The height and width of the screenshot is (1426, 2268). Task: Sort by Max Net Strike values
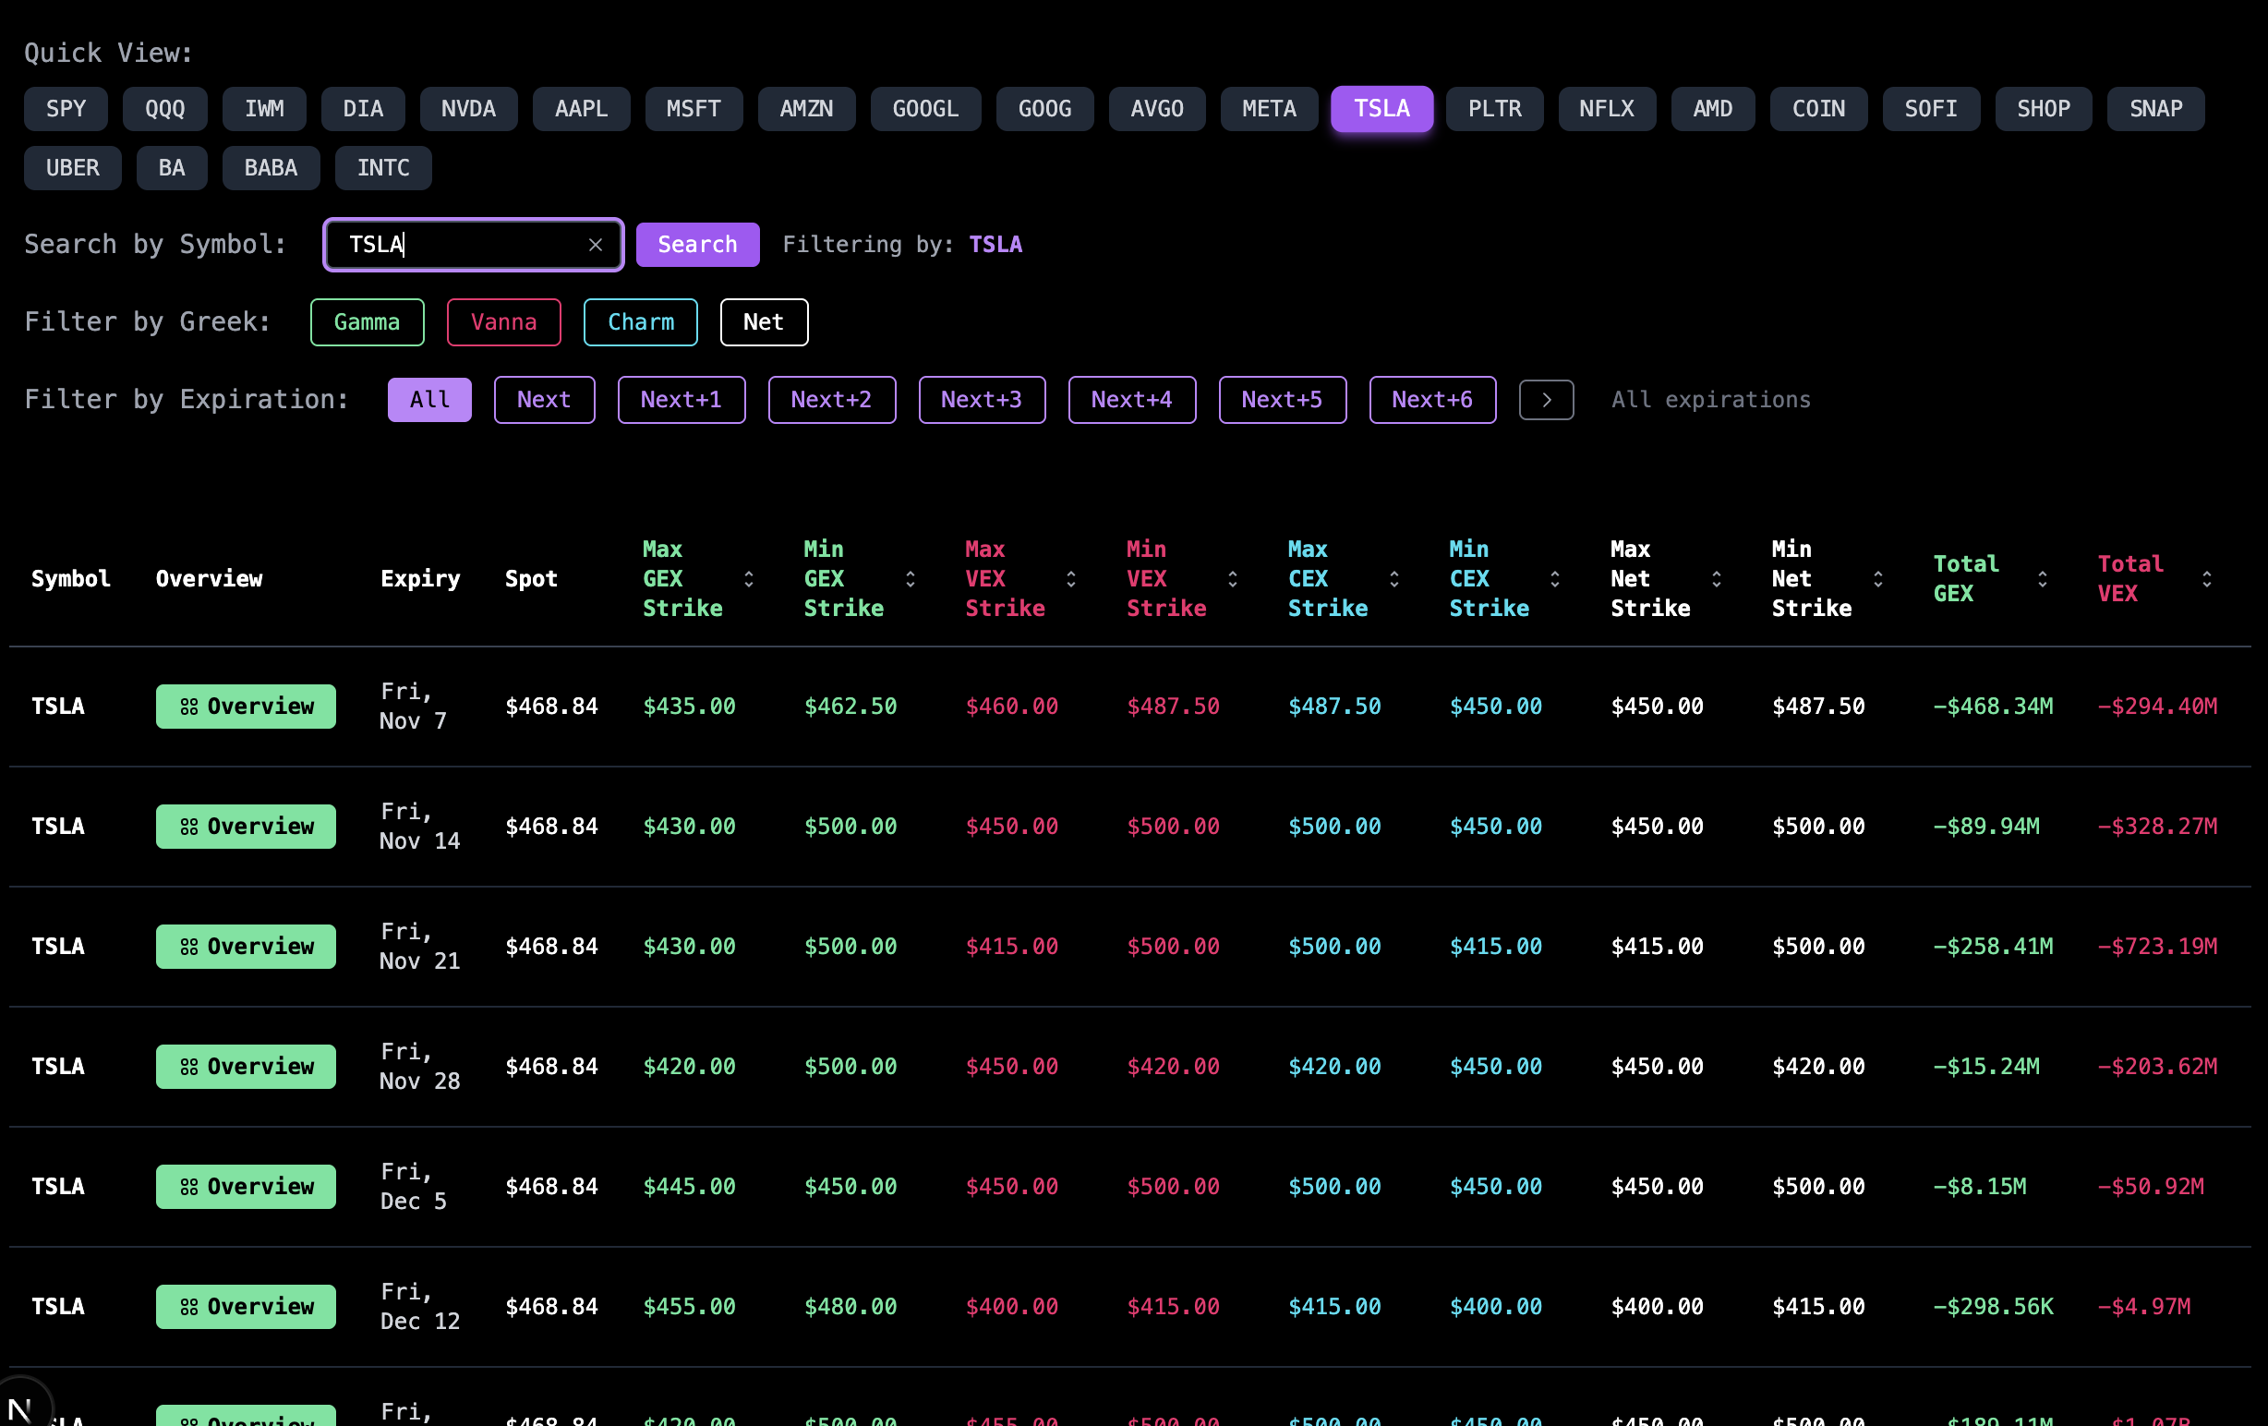tap(1718, 579)
